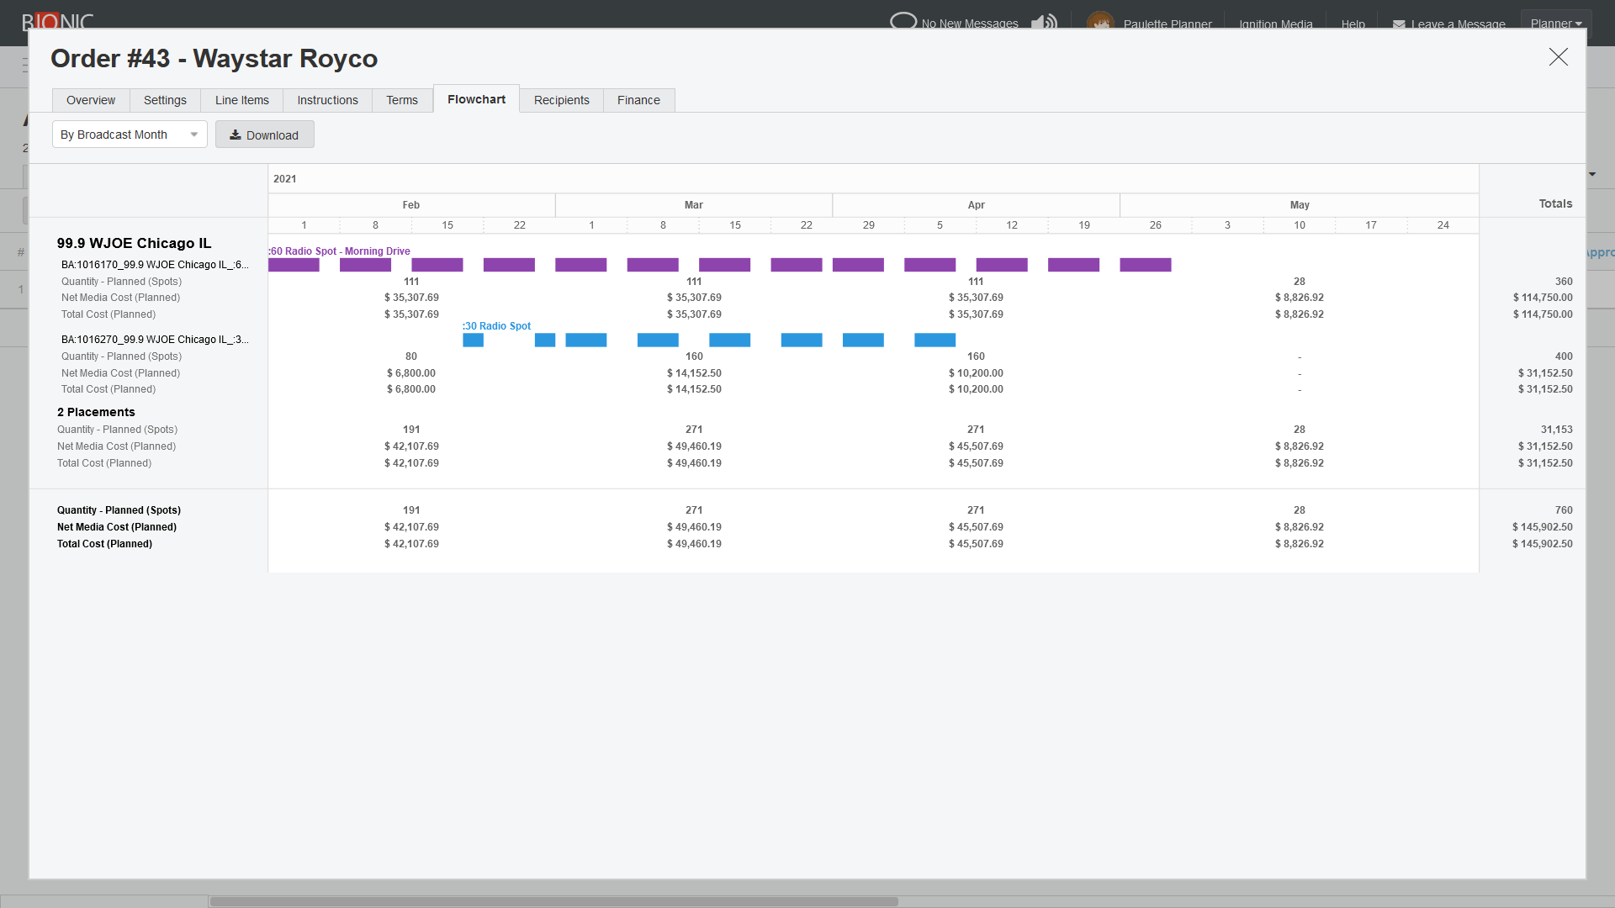
Task: Open the No New Messages bubble
Action: pos(954,23)
